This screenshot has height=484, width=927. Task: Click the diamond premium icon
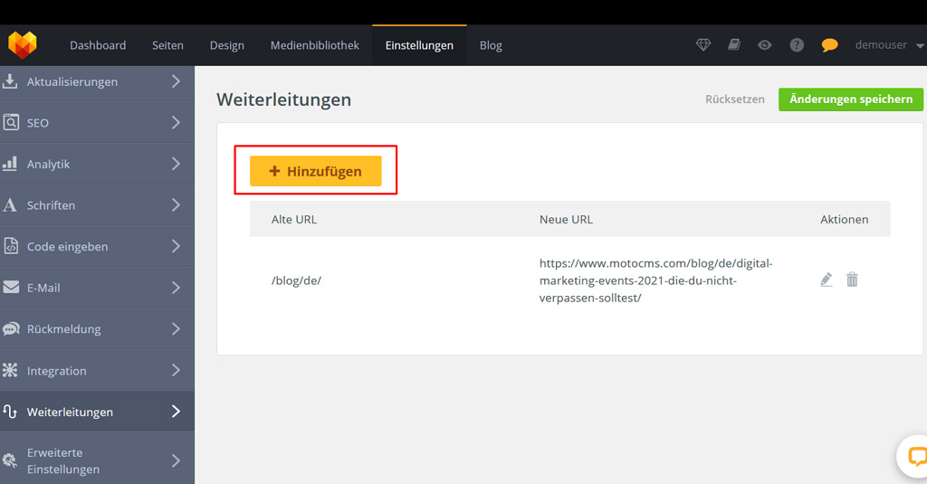coord(703,45)
